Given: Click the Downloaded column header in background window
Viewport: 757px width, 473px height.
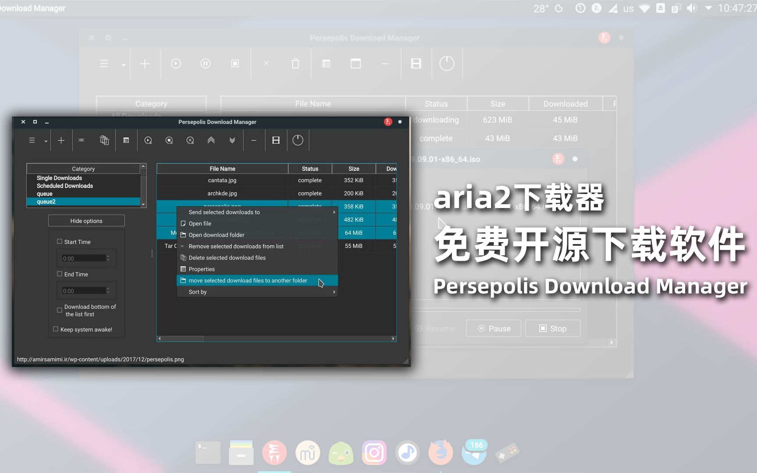Looking at the screenshot, I should pyautogui.click(x=566, y=104).
